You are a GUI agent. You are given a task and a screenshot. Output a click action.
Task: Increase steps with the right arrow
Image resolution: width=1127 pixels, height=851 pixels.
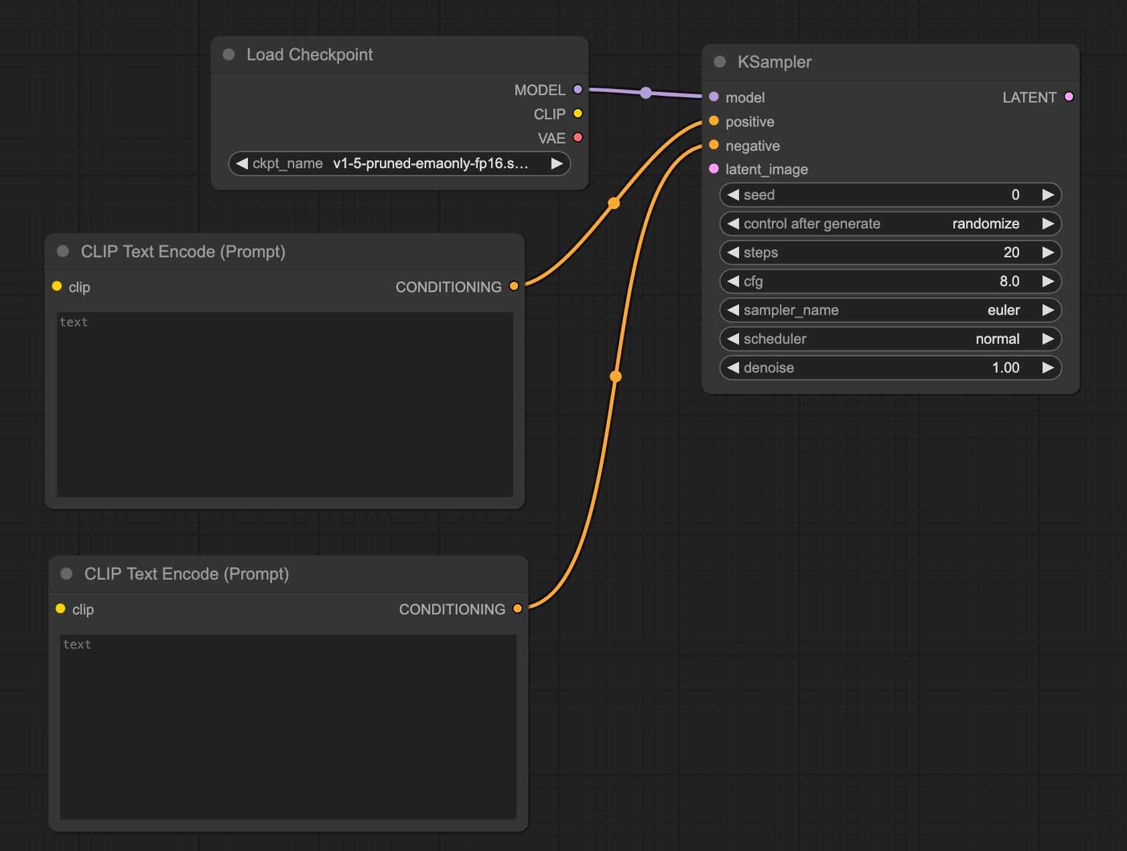click(1048, 253)
